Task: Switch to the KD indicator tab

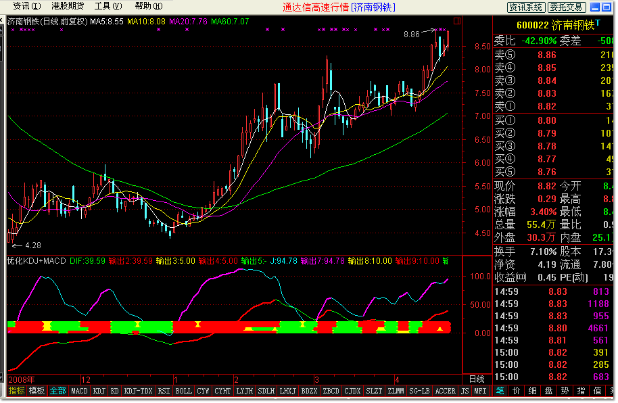Action: (x=115, y=391)
